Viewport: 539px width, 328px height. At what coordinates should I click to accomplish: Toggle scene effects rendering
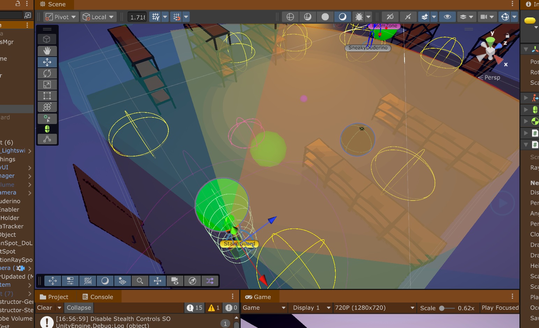click(x=424, y=17)
